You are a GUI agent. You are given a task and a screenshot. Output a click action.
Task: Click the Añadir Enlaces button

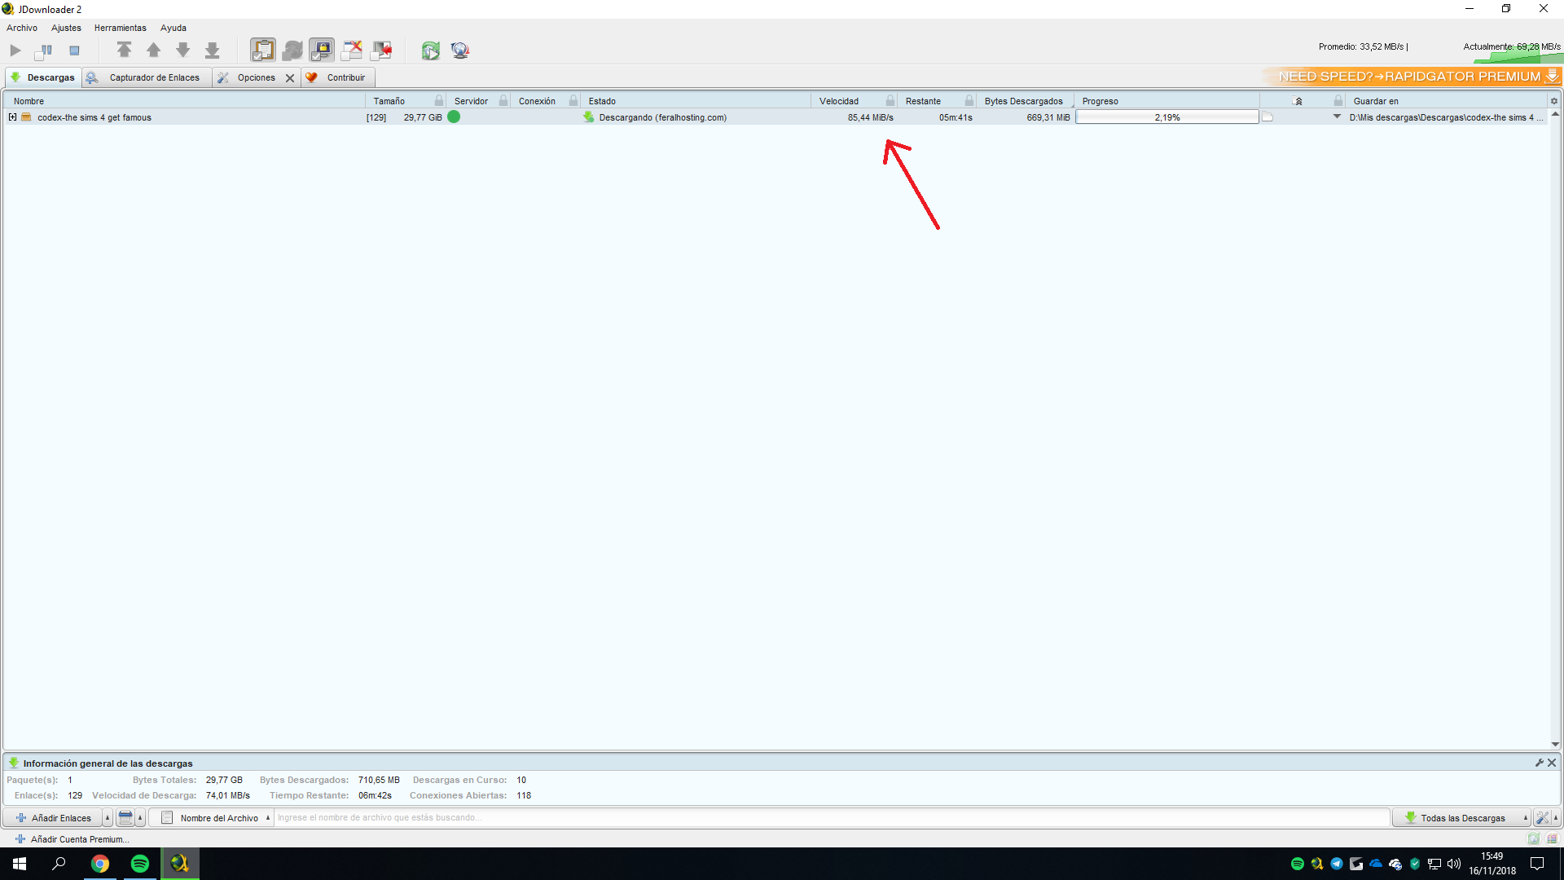[54, 818]
